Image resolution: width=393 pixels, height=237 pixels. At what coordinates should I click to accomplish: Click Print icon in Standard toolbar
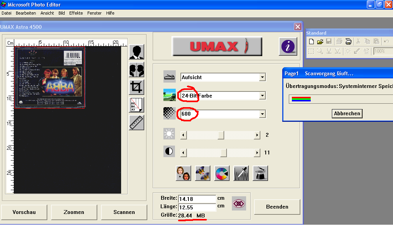point(340,41)
